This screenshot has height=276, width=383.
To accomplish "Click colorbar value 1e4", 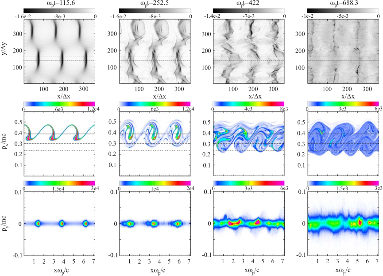I will [x=155, y=189].
